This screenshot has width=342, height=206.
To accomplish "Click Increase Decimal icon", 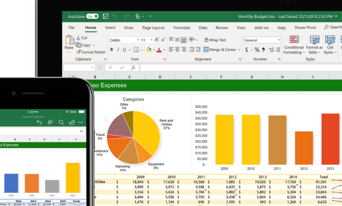I will click(x=271, y=50).
